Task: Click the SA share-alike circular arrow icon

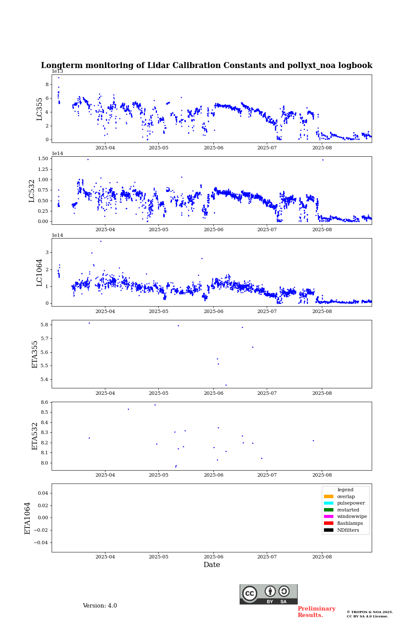Action: click(284, 592)
